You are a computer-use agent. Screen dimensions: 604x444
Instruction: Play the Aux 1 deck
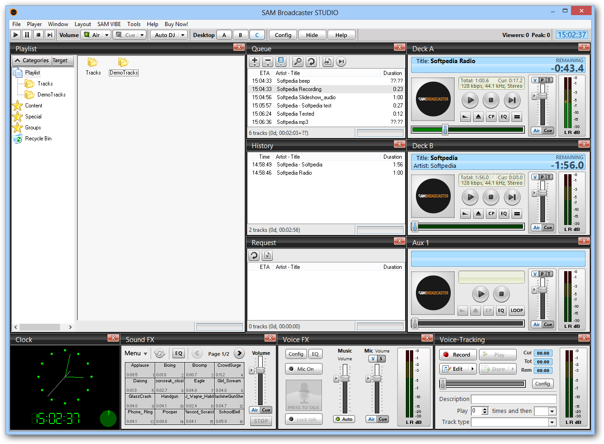point(480,294)
